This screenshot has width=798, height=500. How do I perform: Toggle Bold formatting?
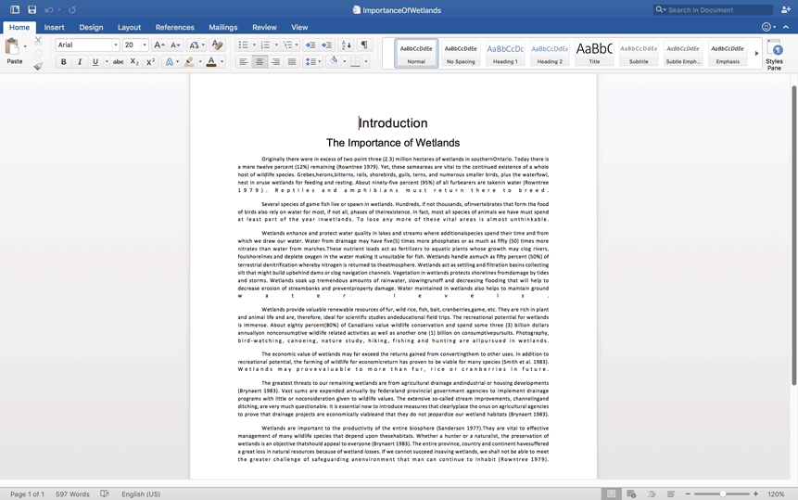[x=64, y=61]
